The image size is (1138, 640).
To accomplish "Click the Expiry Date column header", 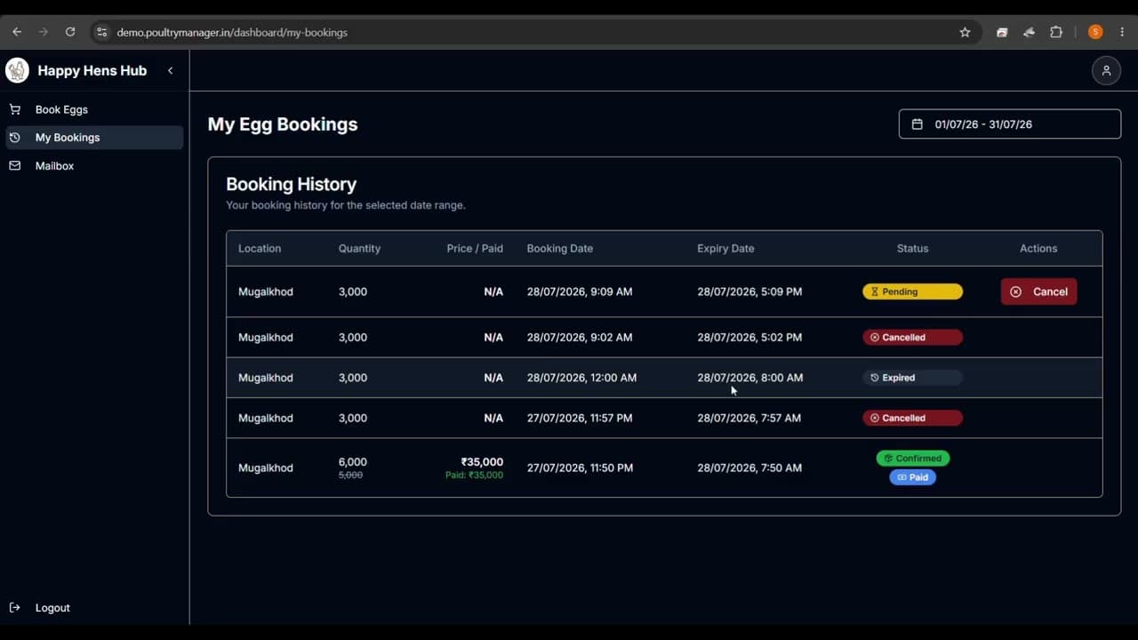I will [725, 249].
